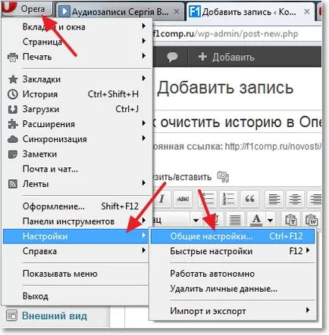Viewport: 329px width, 335px height.
Task: Click the RSS feed icon beside Ленты
Action: click(x=13, y=184)
